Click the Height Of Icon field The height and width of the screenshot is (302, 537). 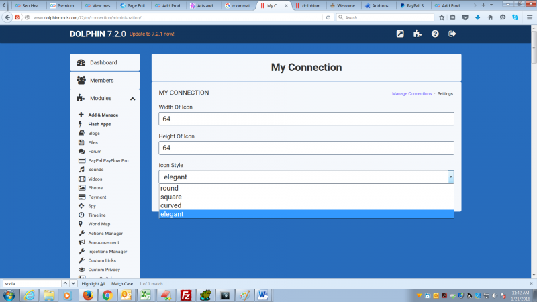(306, 148)
